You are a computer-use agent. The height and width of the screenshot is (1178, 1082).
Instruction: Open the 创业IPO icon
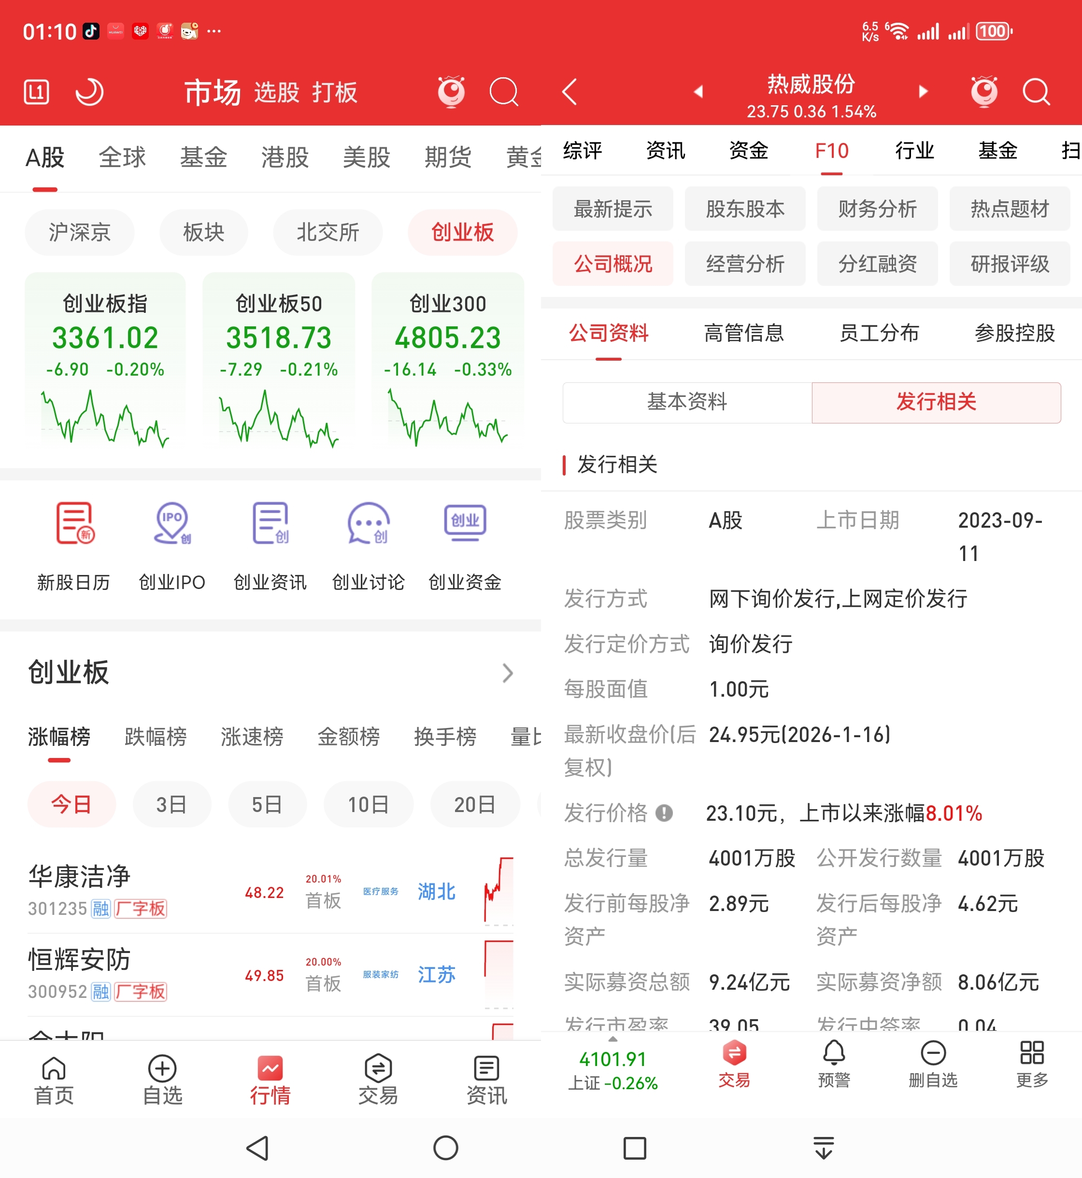click(171, 522)
